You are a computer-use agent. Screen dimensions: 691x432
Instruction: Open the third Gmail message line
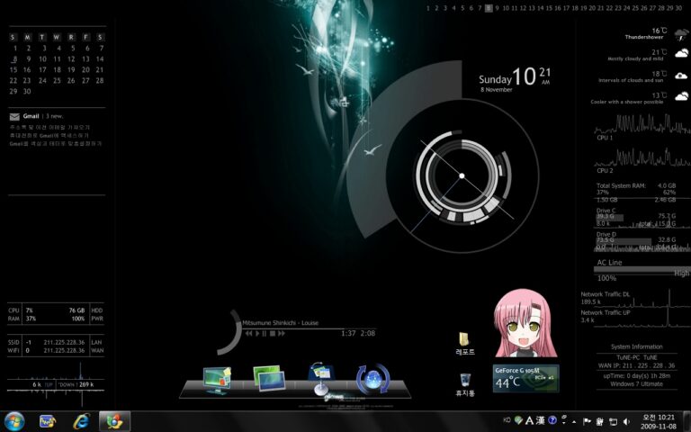(56, 144)
